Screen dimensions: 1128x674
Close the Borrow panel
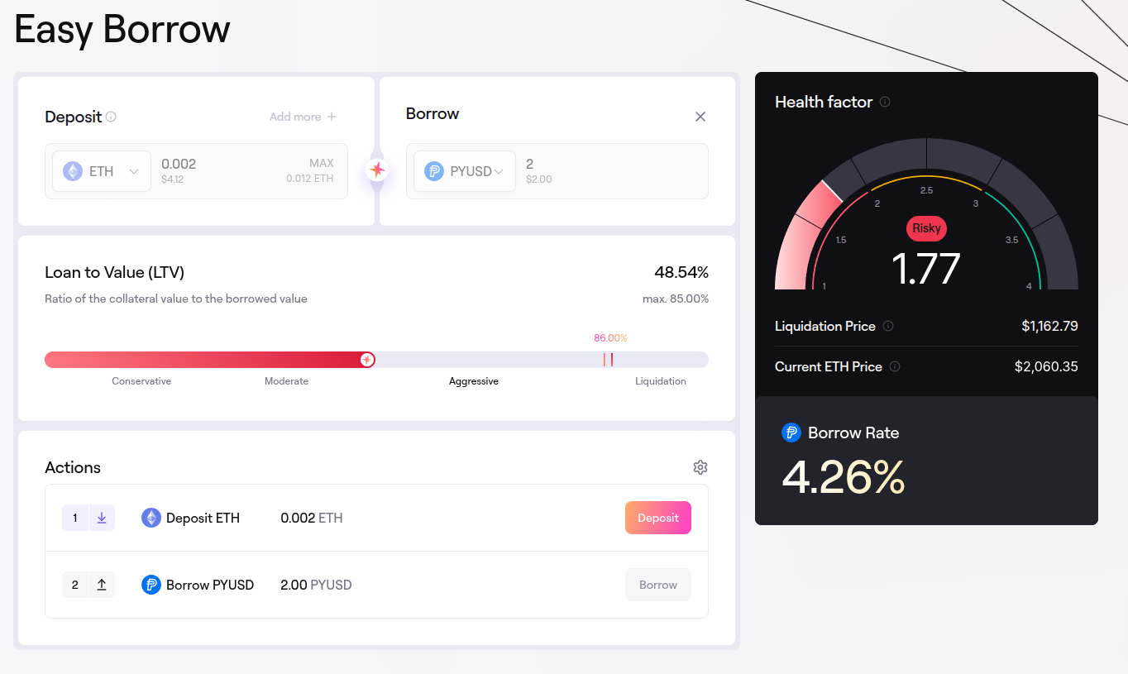[700, 117]
